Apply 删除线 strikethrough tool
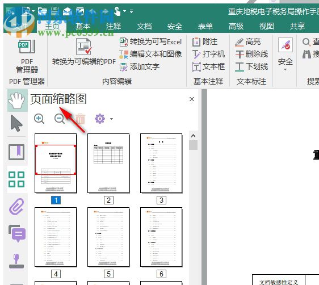The width and height of the screenshot is (319, 285). tap(251, 54)
